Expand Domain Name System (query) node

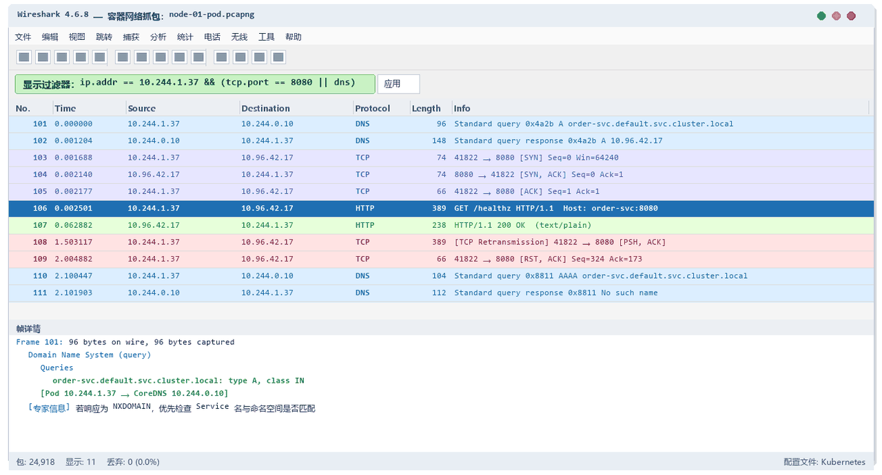pyautogui.click(x=90, y=355)
